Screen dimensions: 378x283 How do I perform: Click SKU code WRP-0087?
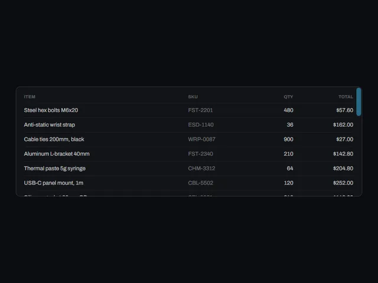pyautogui.click(x=202, y=139)
